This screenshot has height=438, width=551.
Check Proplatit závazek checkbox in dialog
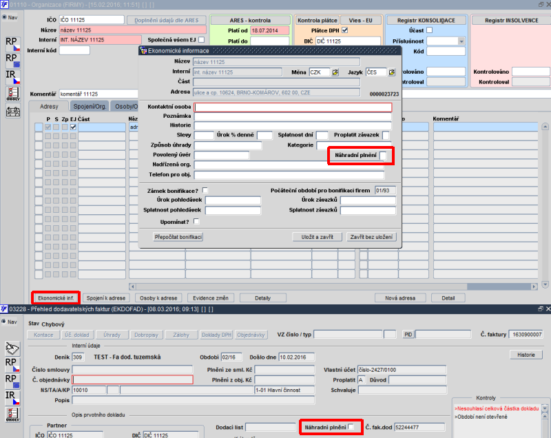386,135
